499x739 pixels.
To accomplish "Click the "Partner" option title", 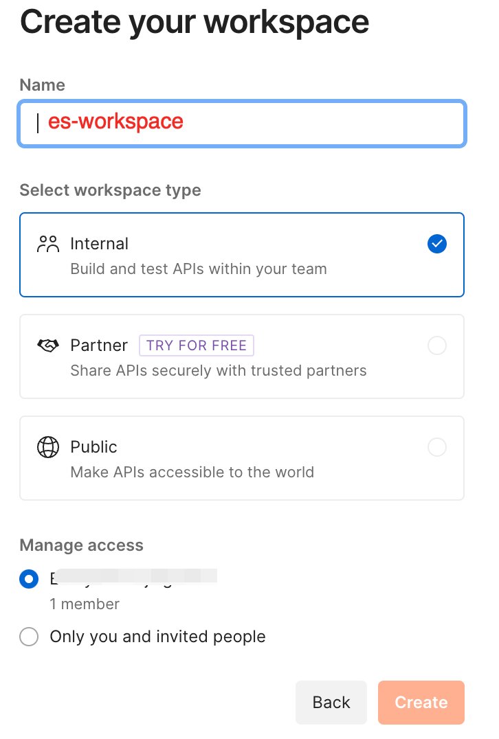I will tap(99, 345).
